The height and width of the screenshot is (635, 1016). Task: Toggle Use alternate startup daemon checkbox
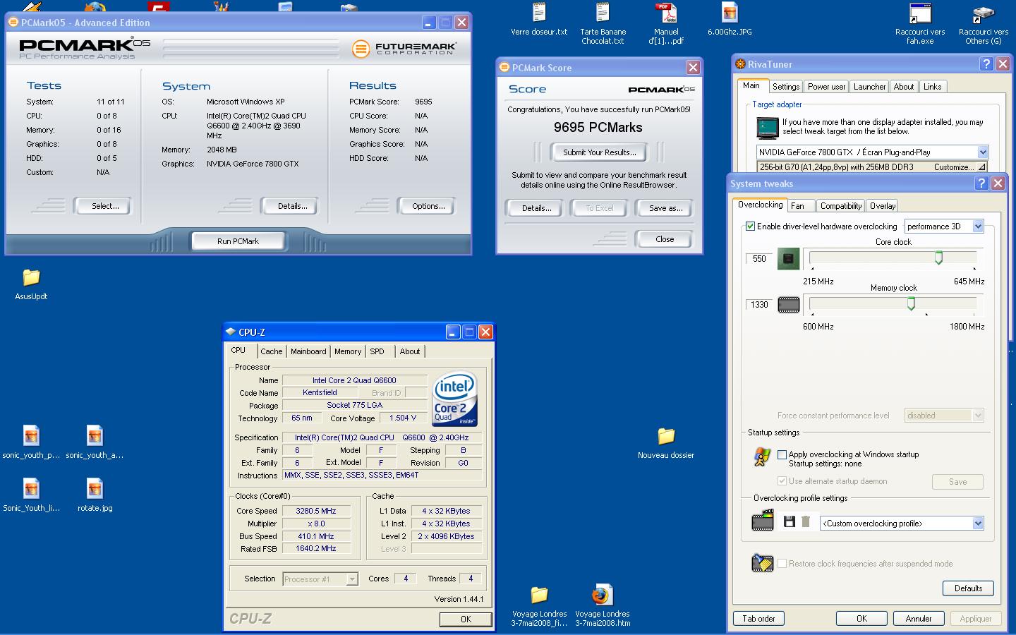[782, 481]
